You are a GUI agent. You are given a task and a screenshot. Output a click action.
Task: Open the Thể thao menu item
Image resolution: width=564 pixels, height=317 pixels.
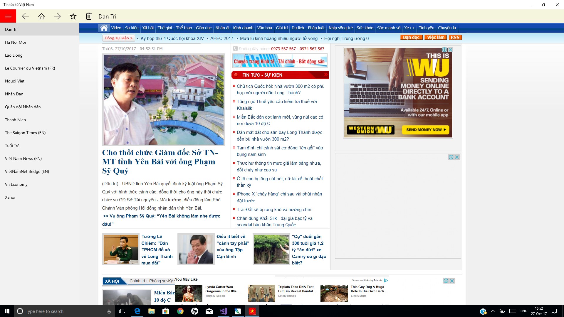click(x=184, y=28)
